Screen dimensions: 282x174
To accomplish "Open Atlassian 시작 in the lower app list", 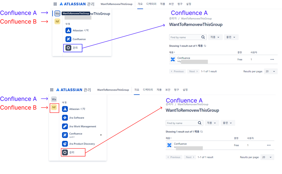I will [74, 109].
